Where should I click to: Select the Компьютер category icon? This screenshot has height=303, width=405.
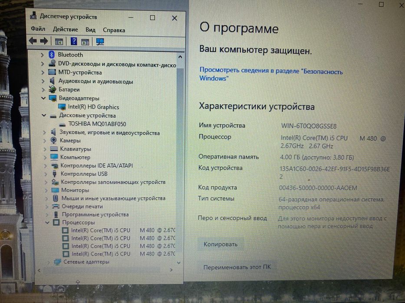click(x=54, y=157)
